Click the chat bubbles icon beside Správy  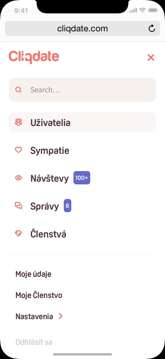(x=18, y=206)
